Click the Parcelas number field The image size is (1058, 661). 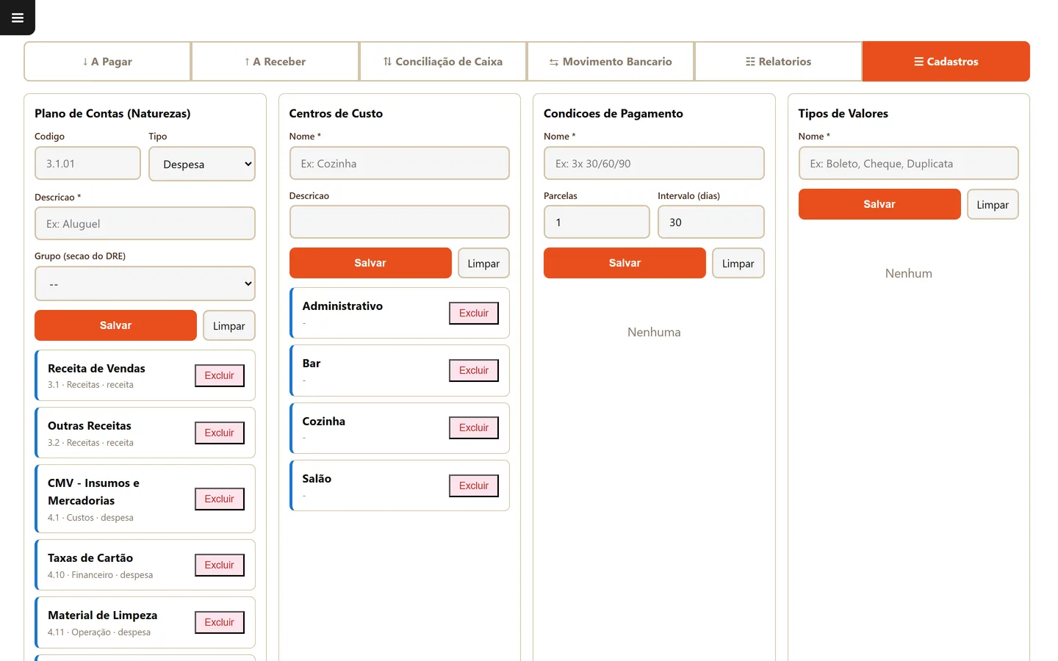click(597, 222)
